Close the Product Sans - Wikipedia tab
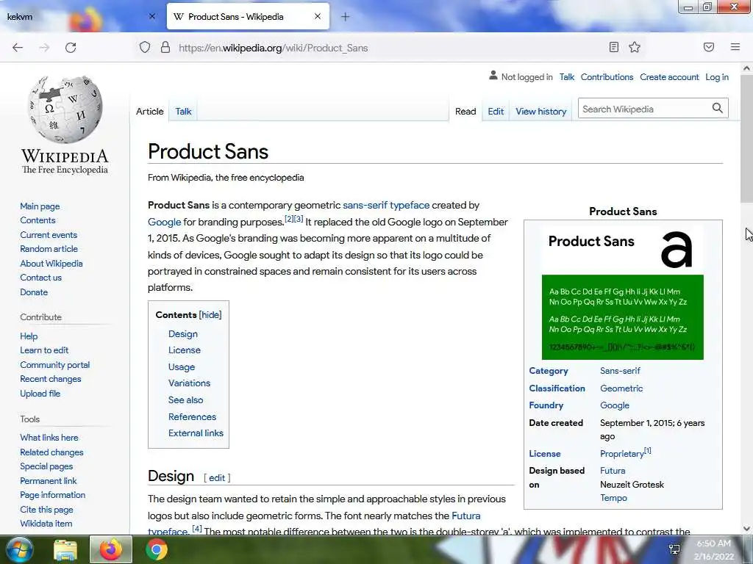The height and width of the screenshot is (564, 753). 318,16
